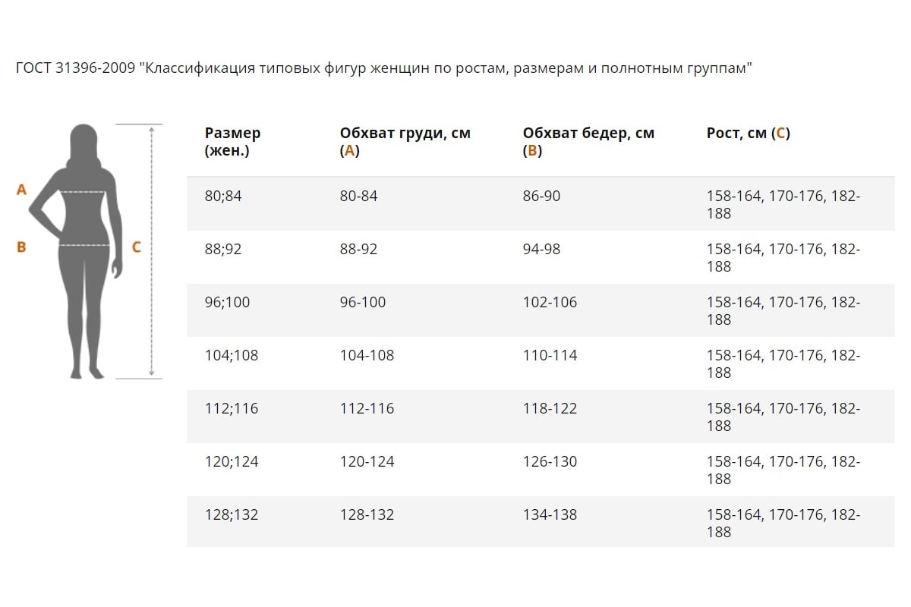Select the 104;108 size cell
The height and width of the screenshot is (607, 911).
(232, 356)
